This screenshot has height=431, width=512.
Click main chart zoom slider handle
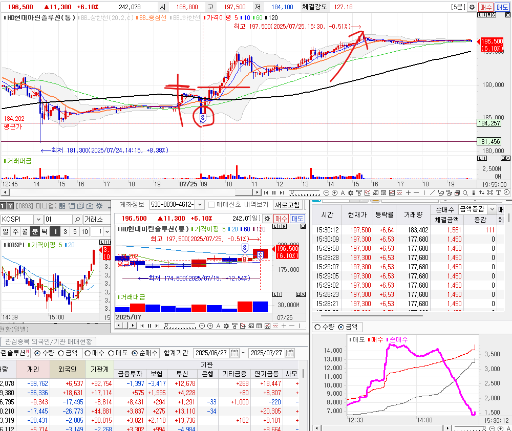click(x=292, y=192)
